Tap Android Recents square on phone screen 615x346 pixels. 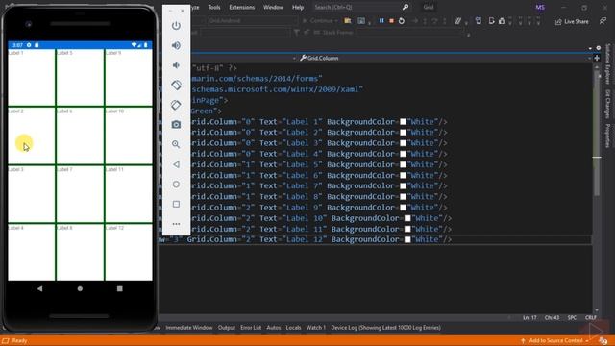pos(119,288)
